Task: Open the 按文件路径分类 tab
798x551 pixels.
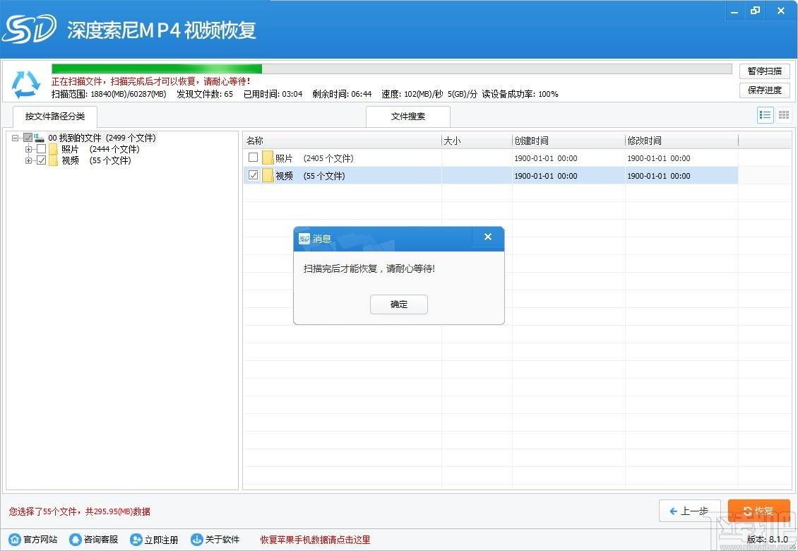Action: point(55,116)
